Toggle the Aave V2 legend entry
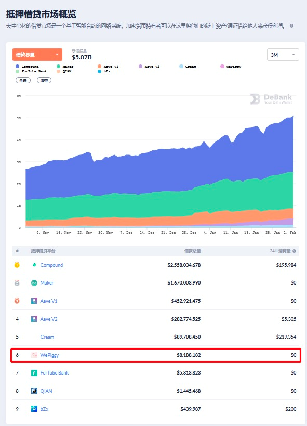This screenshot has height=426, width=307. click(149, 67)
